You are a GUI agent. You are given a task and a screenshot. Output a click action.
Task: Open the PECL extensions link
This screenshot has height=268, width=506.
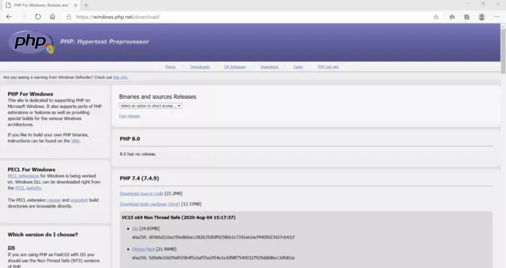point(23,176)
